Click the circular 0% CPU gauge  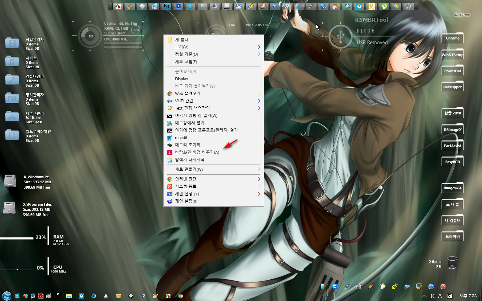[x=91, y=36]
